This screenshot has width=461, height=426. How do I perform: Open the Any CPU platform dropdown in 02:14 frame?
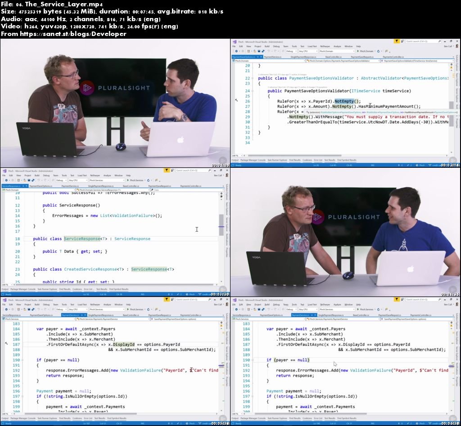(x=308, y=51)
